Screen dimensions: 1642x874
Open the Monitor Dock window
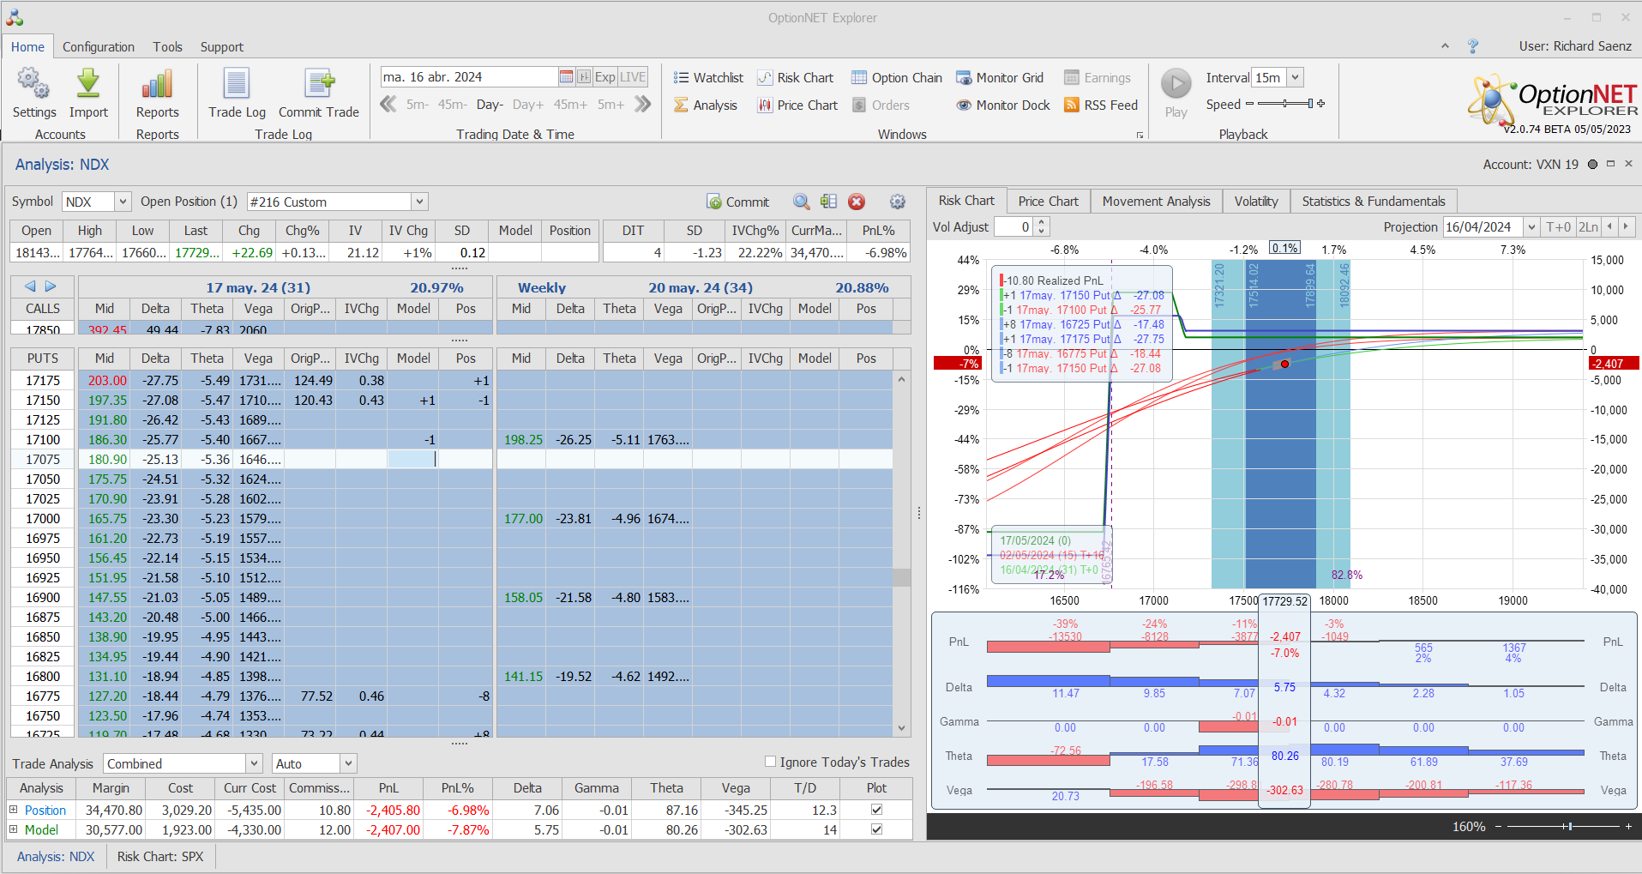1003,105
